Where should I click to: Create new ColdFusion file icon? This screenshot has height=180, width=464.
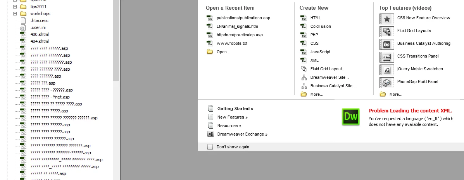pyautogui.click(x=304, y=26)
